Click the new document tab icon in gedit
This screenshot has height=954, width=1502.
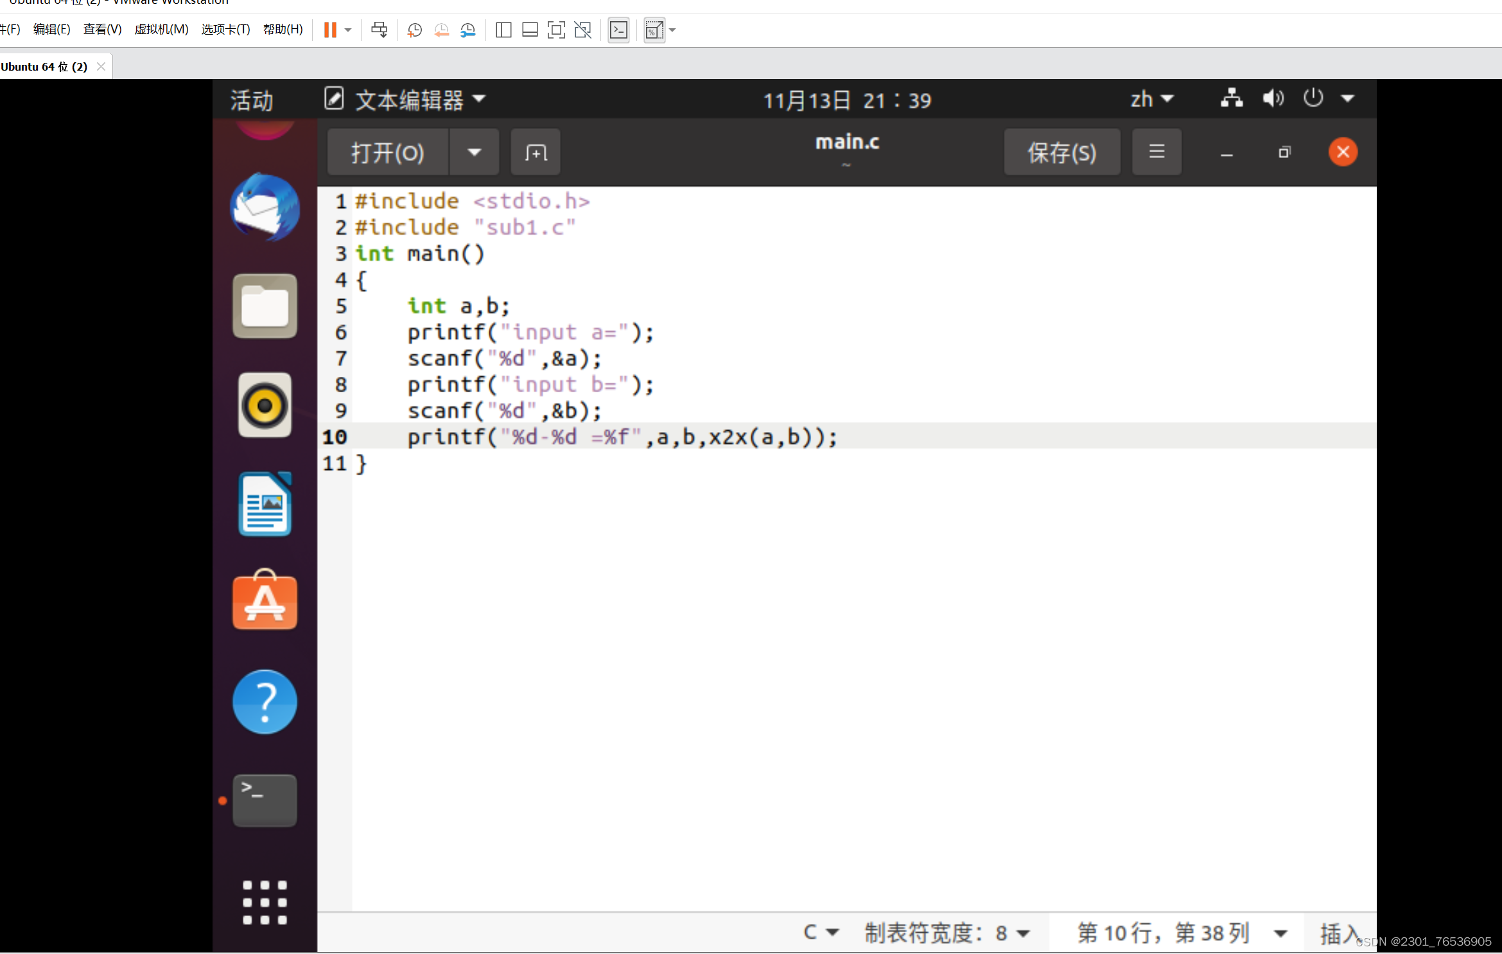(535, 152)
